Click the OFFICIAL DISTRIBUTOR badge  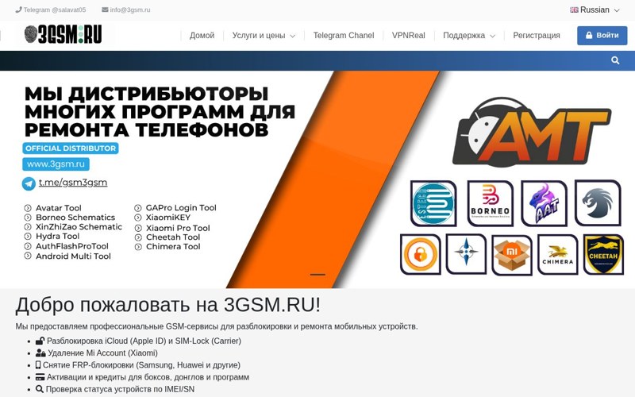(x=71, y=148)
